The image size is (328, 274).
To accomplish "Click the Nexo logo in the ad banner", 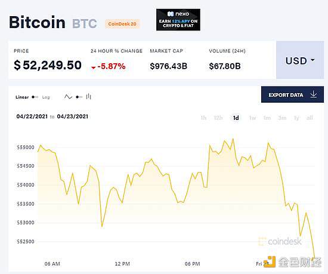I will (178, 14).
